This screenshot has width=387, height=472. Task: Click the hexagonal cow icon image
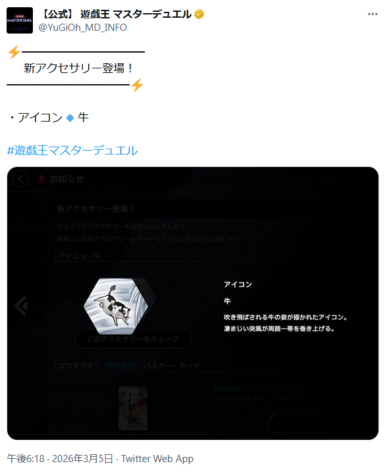(116, 306)
